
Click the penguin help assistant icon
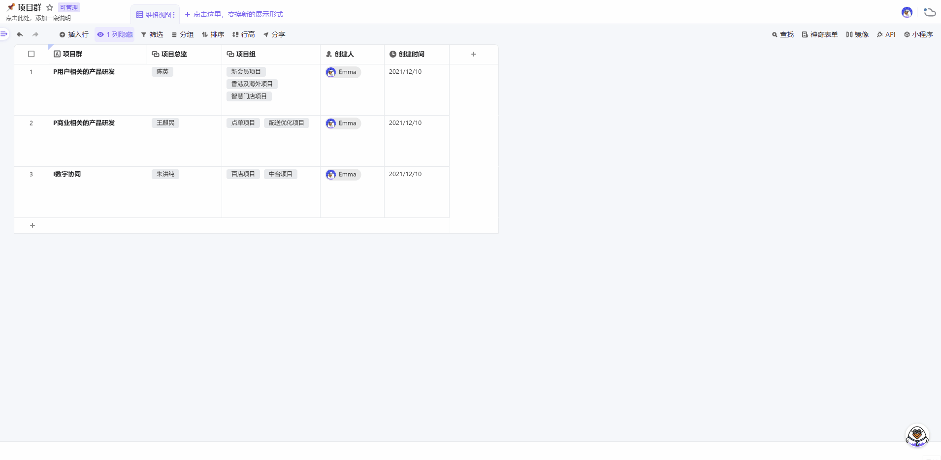[x=917, y=436]
